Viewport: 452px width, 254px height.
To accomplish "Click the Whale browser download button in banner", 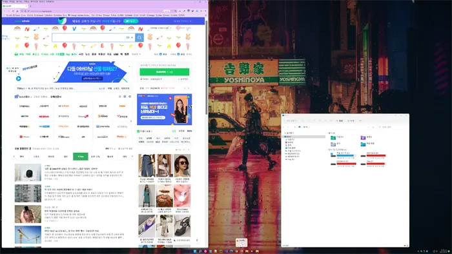I will tap(130, 21).
